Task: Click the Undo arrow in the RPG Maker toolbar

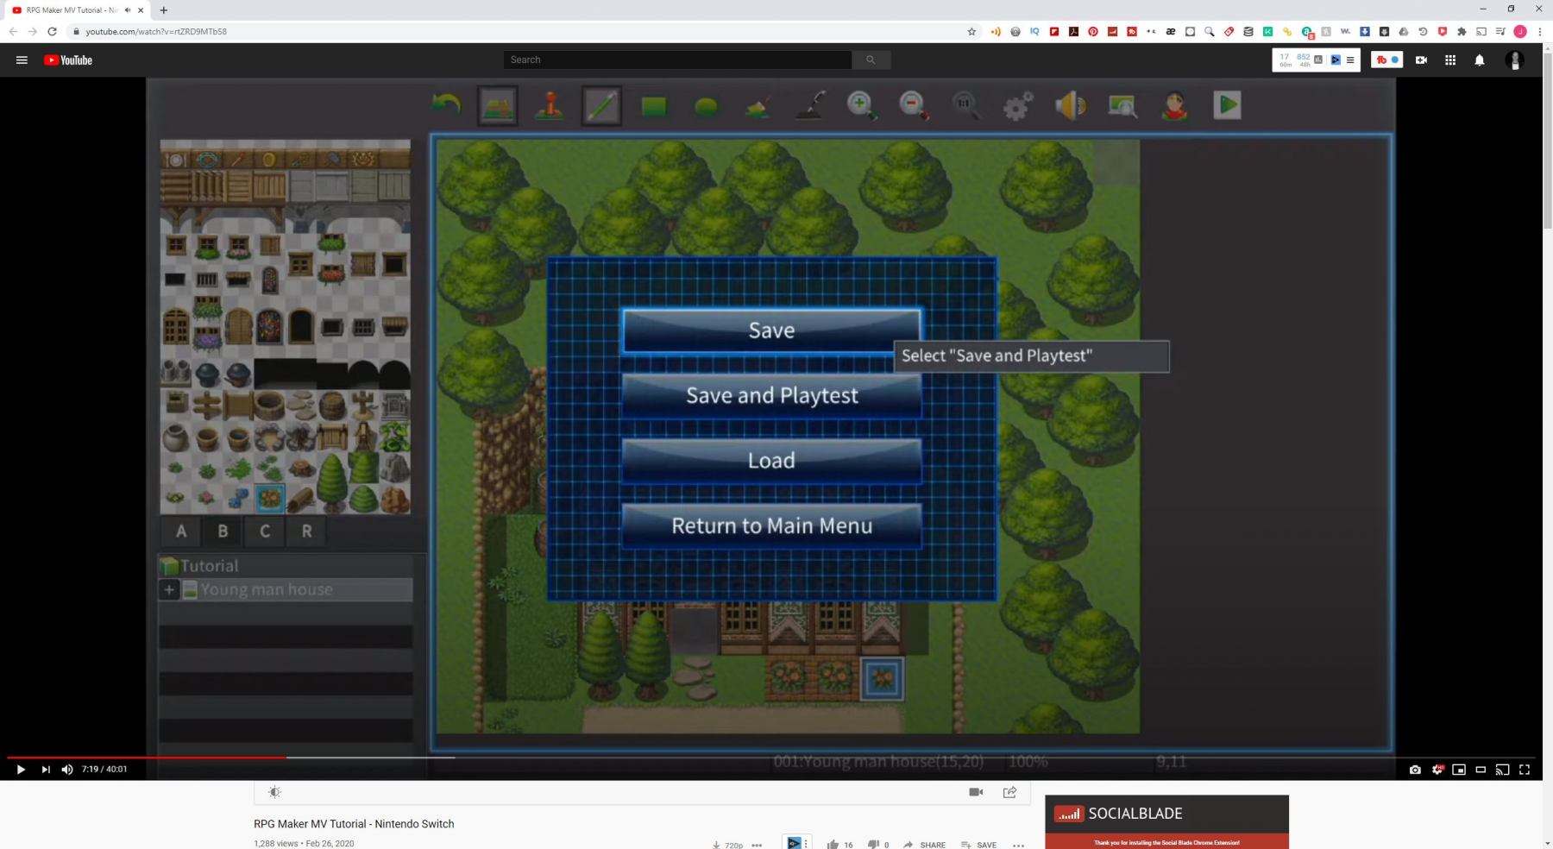Action: (x=446, y=105)
